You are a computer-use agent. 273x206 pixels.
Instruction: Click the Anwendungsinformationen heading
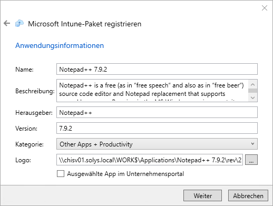pos(60,45)
